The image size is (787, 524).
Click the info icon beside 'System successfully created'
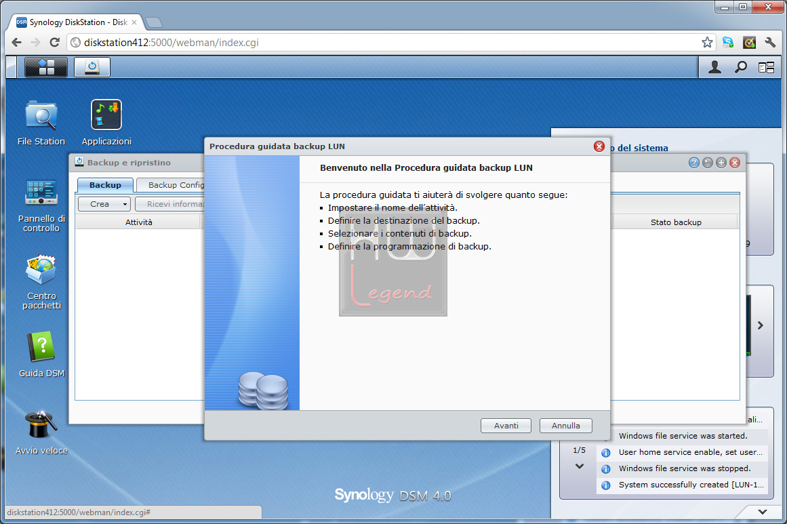606,485
